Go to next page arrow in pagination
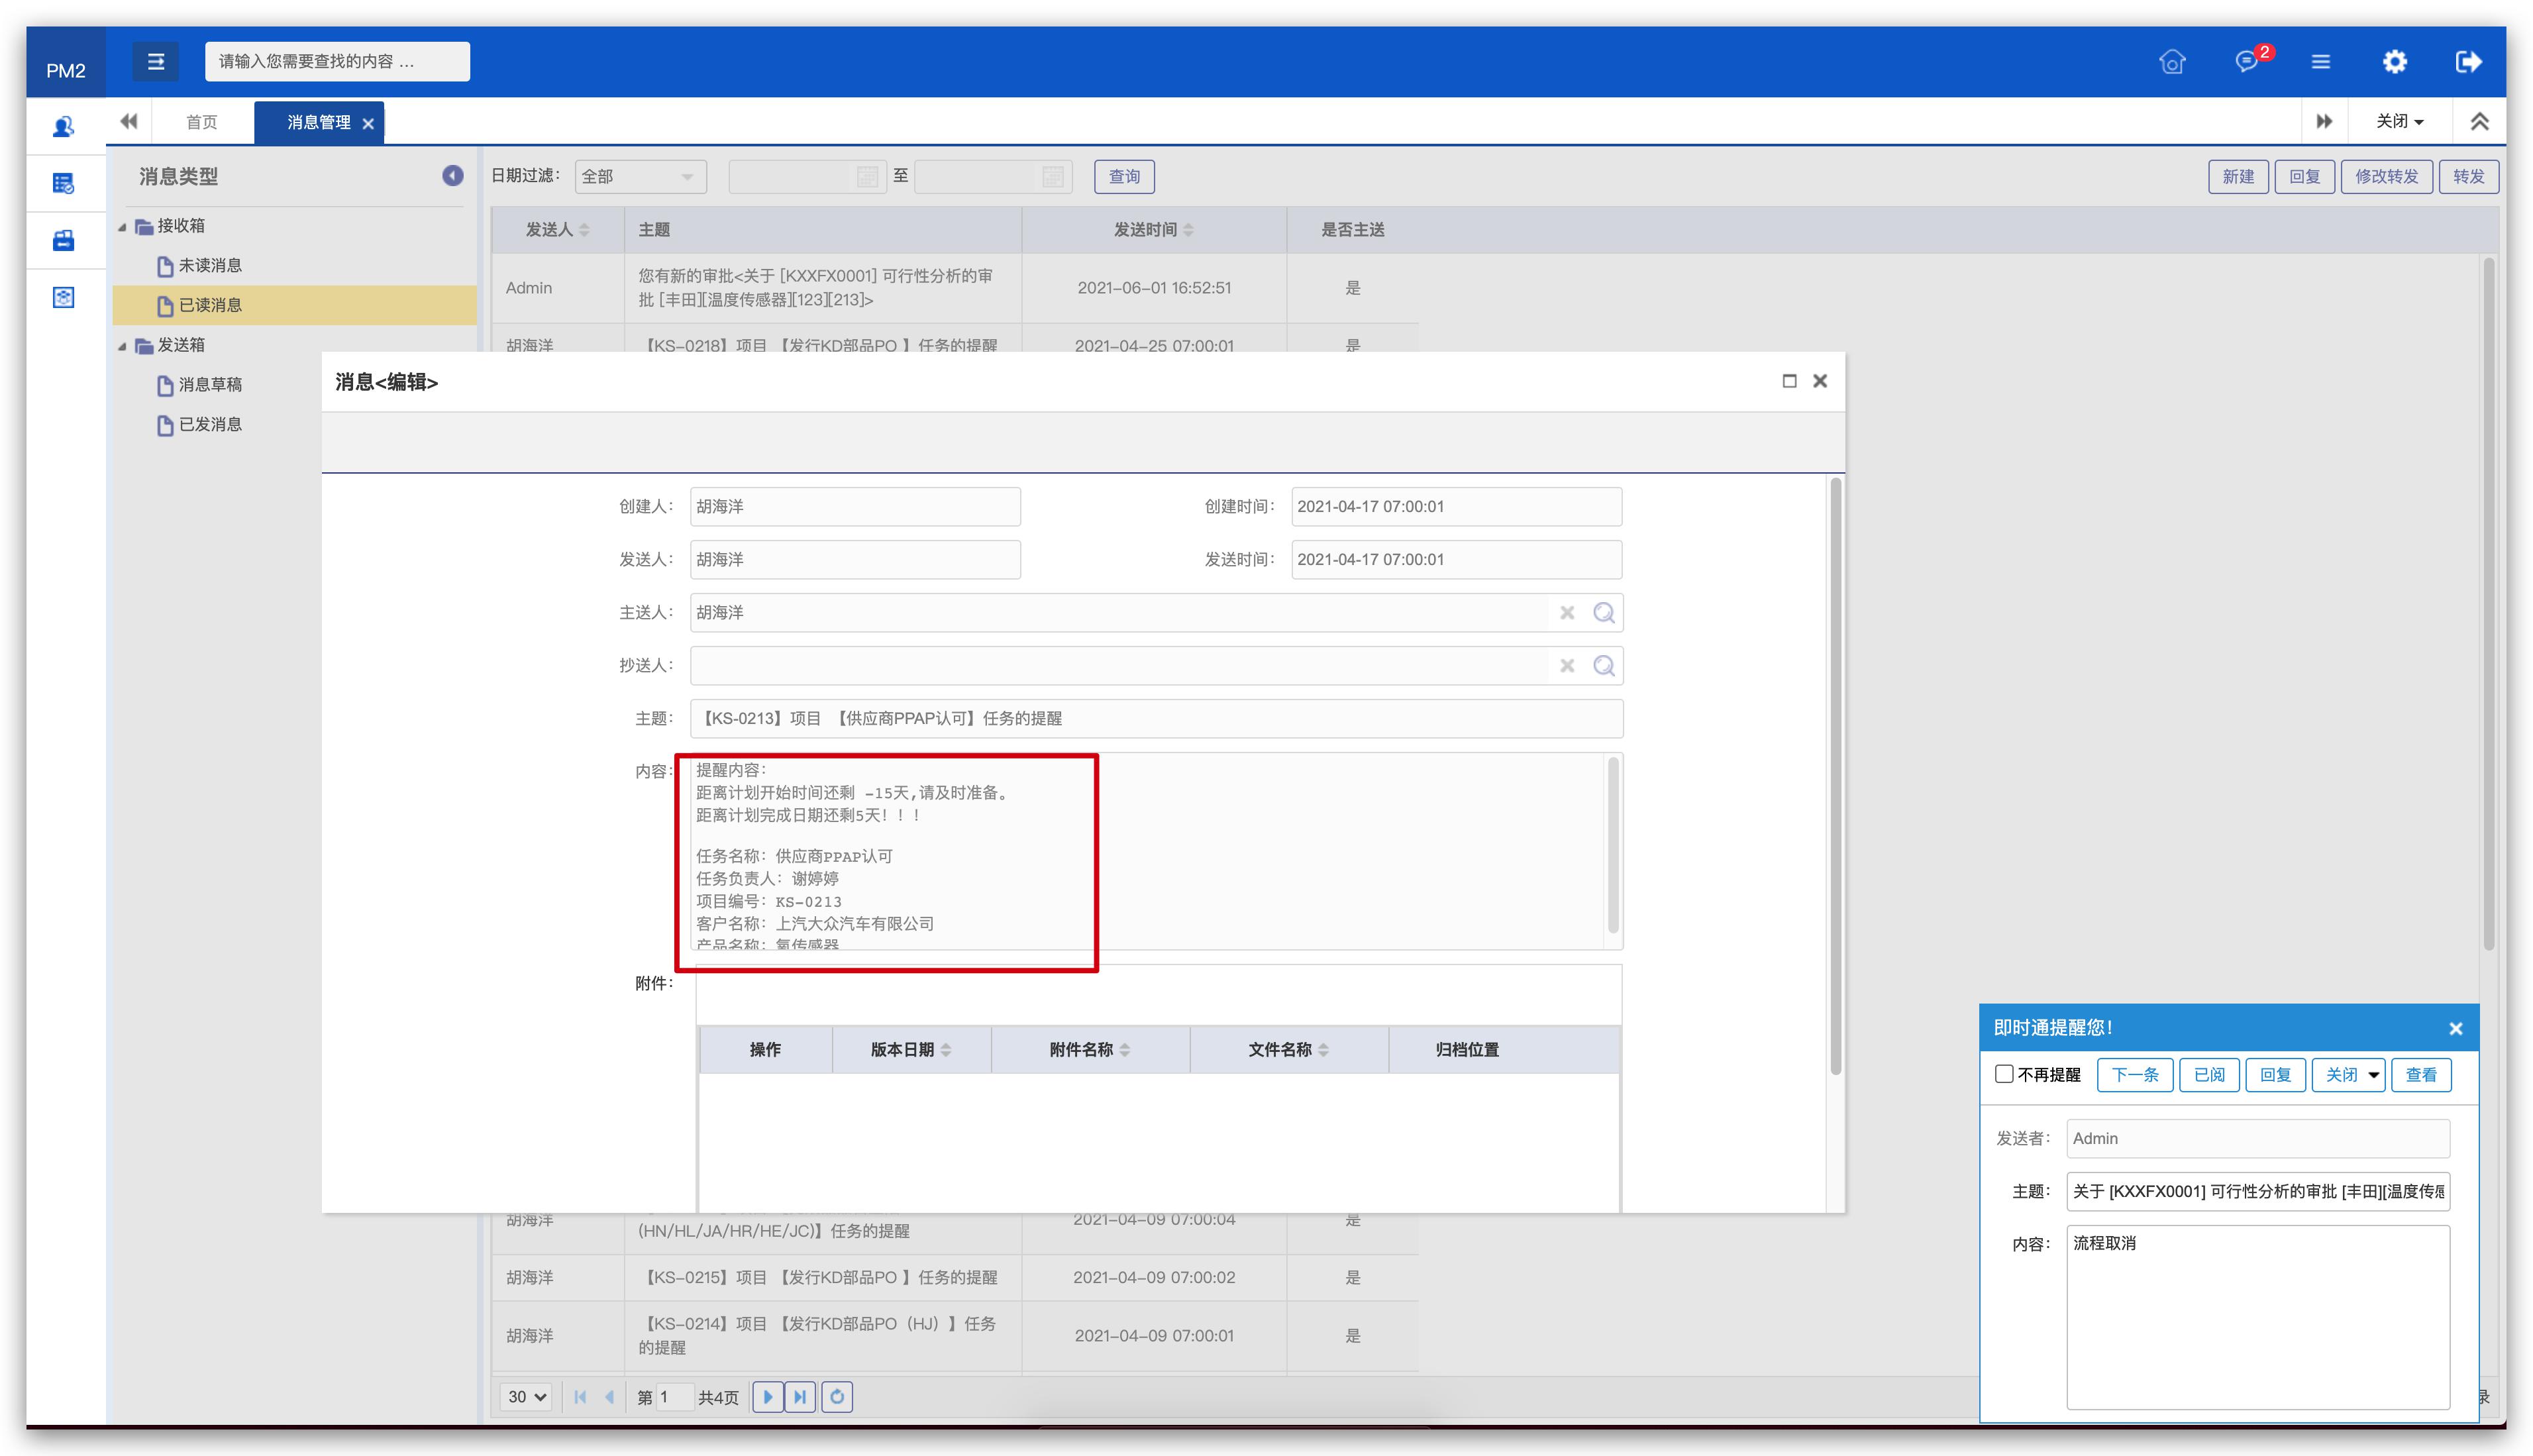Image resolution: width=2533 pixels, height=1456 pixels. (767, 1397)
